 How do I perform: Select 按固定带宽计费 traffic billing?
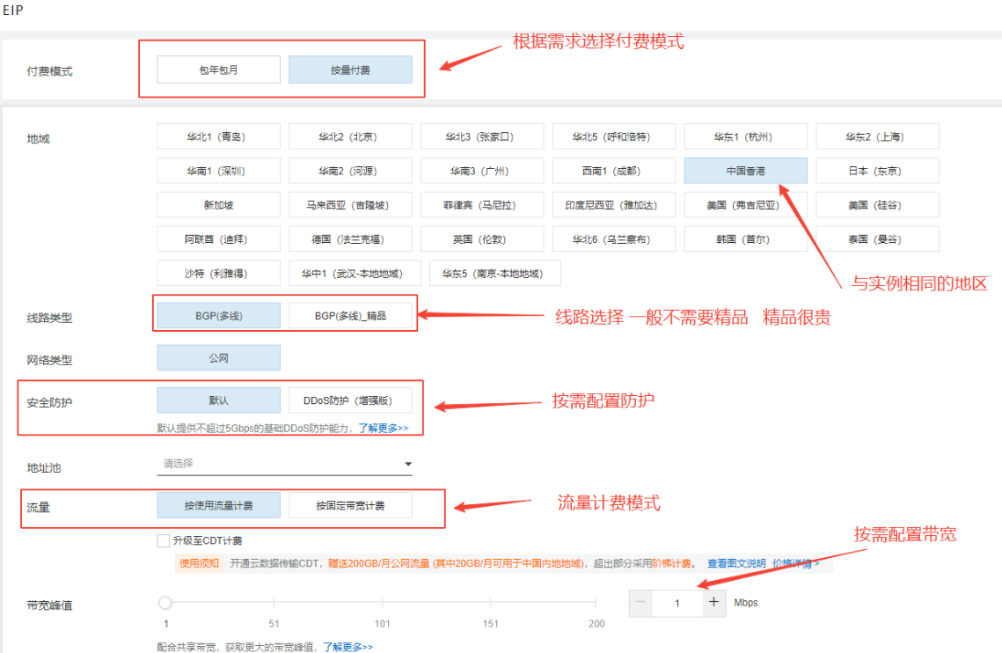pyautogui.click(x=350, y=505)
